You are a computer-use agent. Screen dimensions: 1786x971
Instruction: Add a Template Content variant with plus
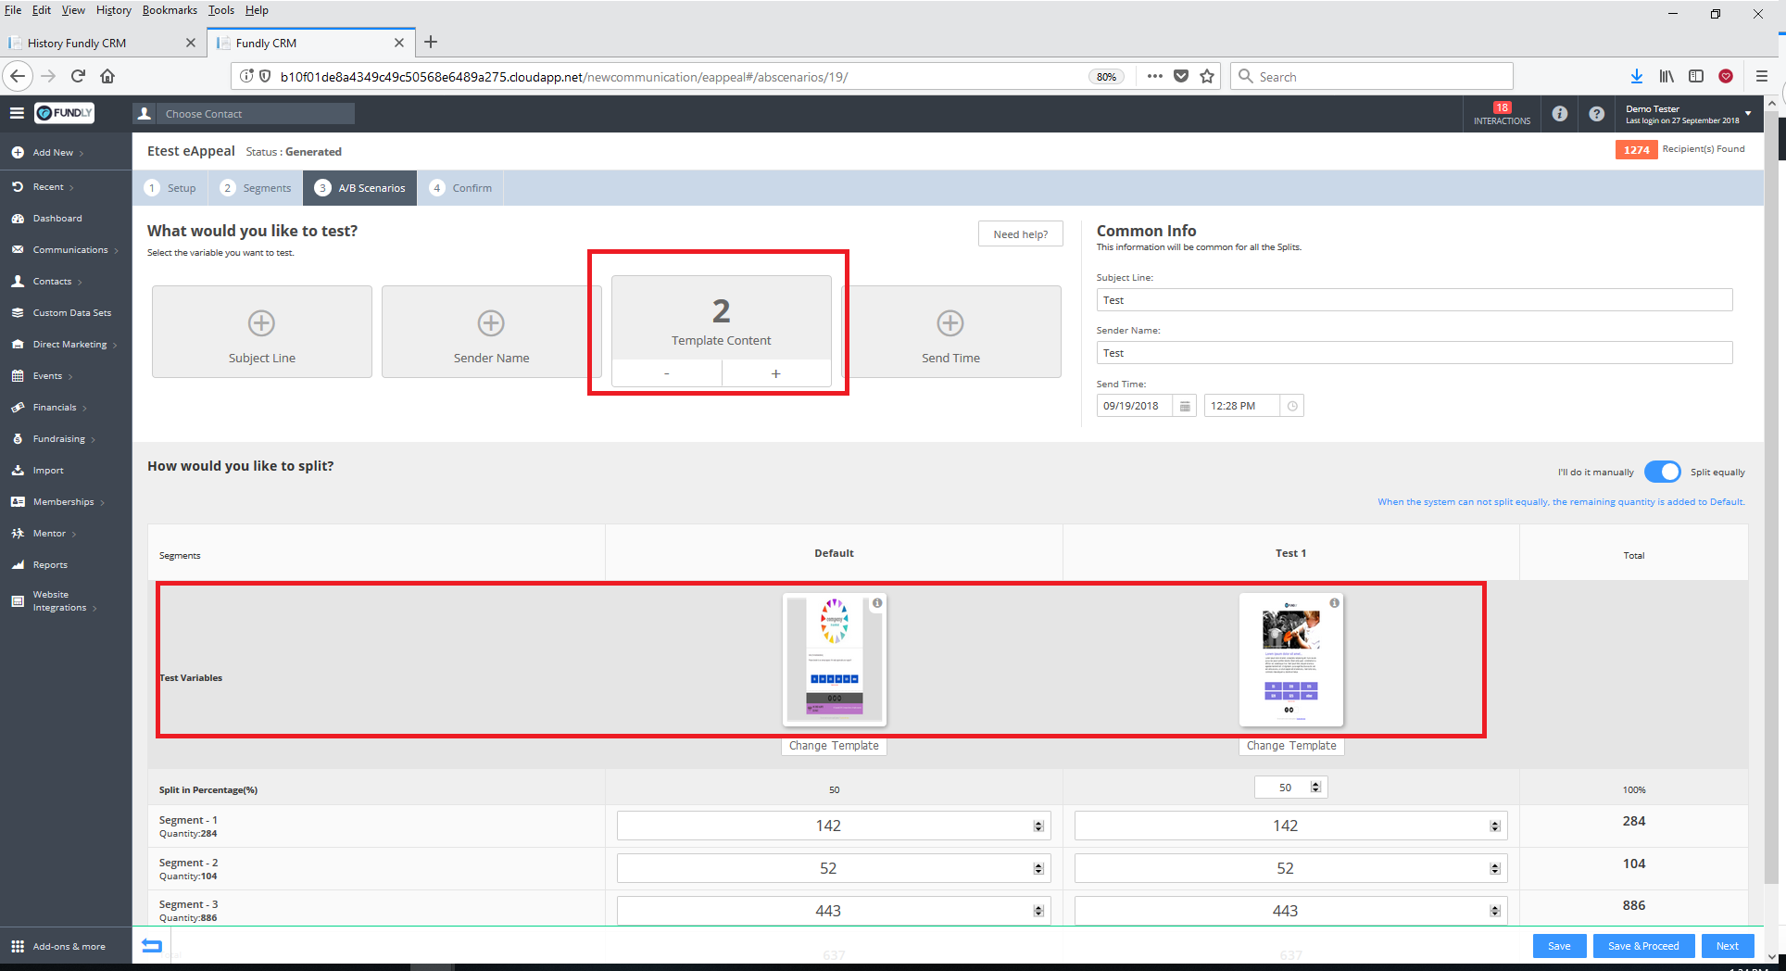click(x=775, y=373)
